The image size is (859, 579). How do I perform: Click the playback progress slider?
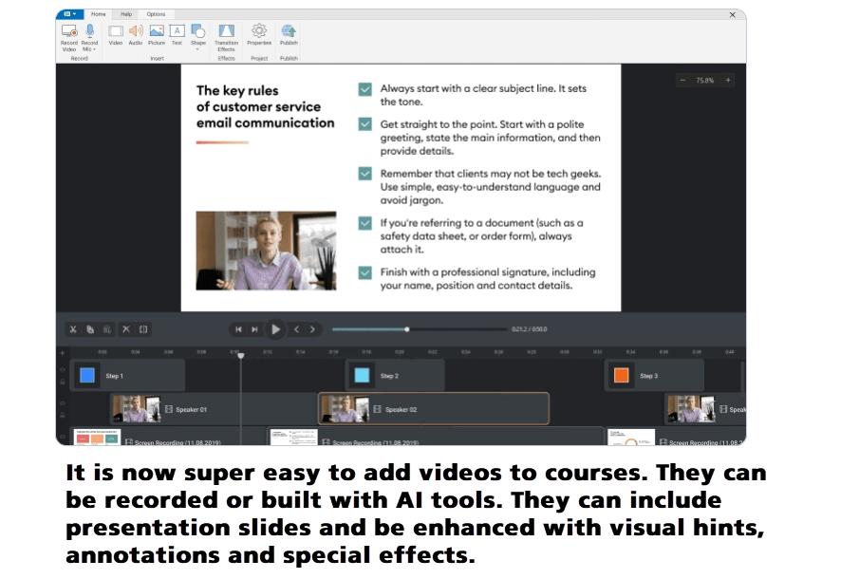(406, 329)
